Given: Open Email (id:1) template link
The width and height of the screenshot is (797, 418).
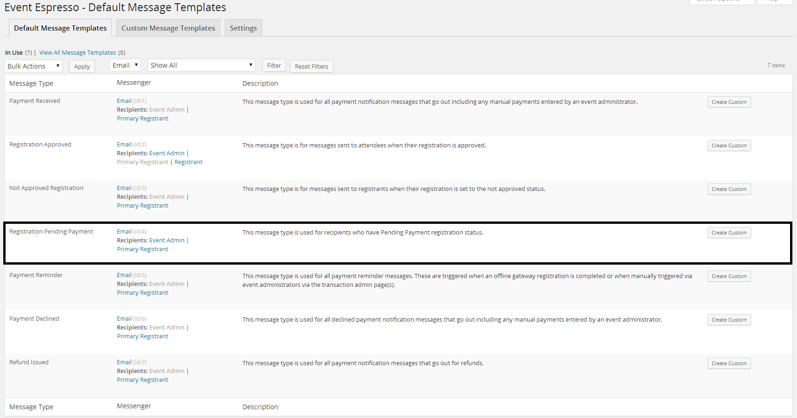Looking at the screenshot, I should [x=124, y=101].
